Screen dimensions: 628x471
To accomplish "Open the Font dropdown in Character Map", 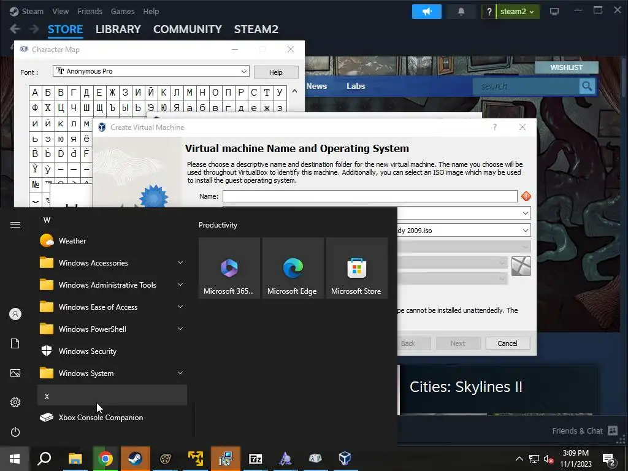I will 151,71.
